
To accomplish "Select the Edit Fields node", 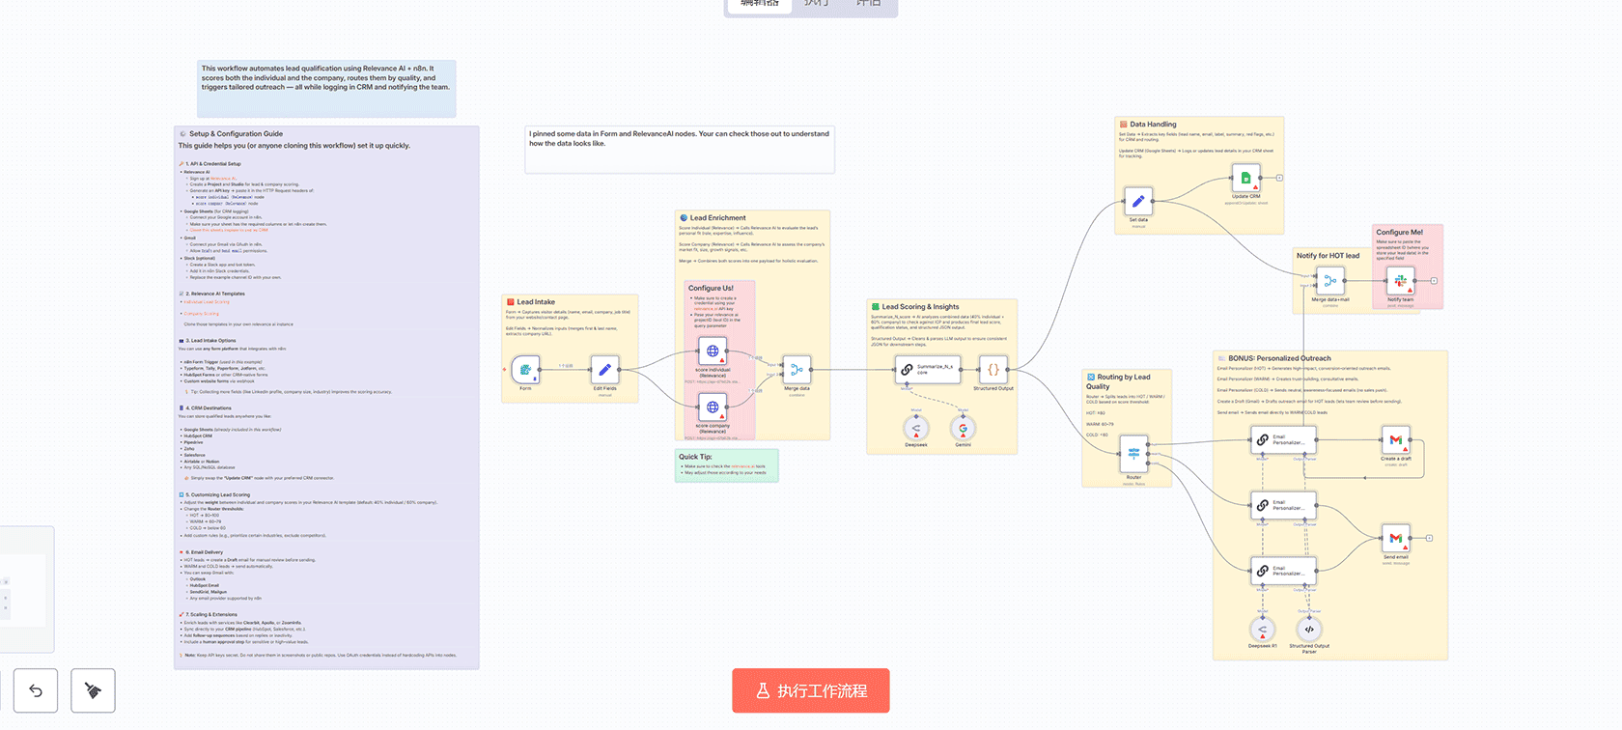I will tap(604, 370).
